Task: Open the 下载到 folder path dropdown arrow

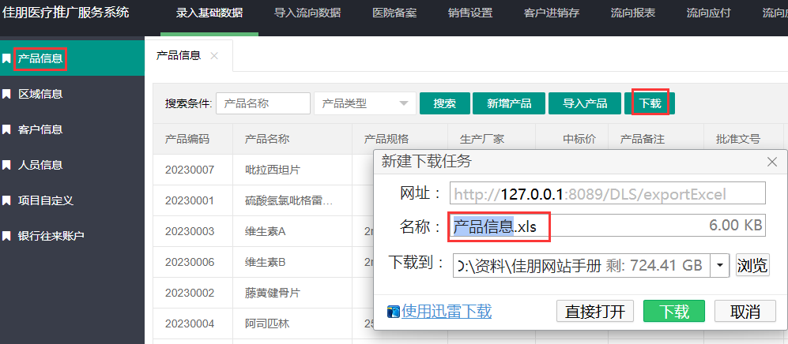Action: point(719,265)
